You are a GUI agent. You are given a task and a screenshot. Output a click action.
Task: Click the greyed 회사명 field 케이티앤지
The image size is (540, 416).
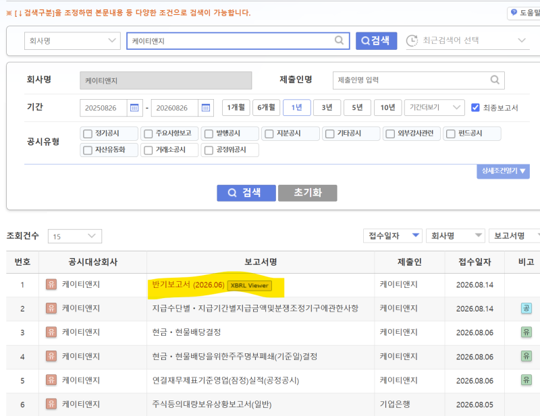pyautogui.click(x=165, y=80)
